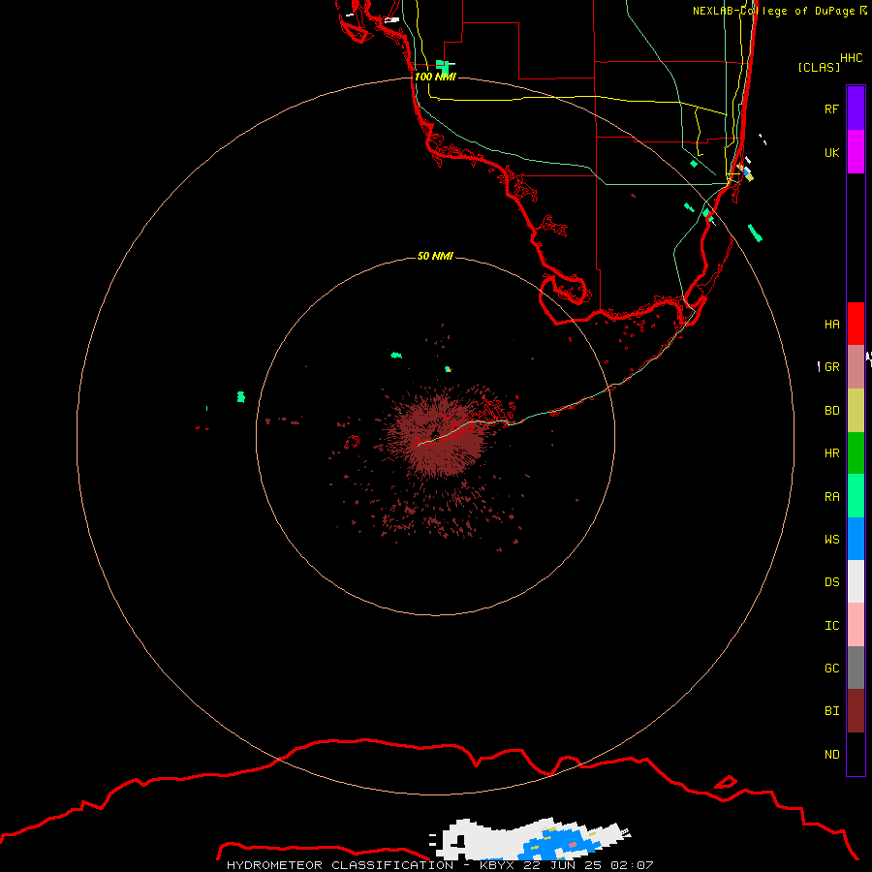
Task: Click the HHC product label
Action: click(852, 58)
